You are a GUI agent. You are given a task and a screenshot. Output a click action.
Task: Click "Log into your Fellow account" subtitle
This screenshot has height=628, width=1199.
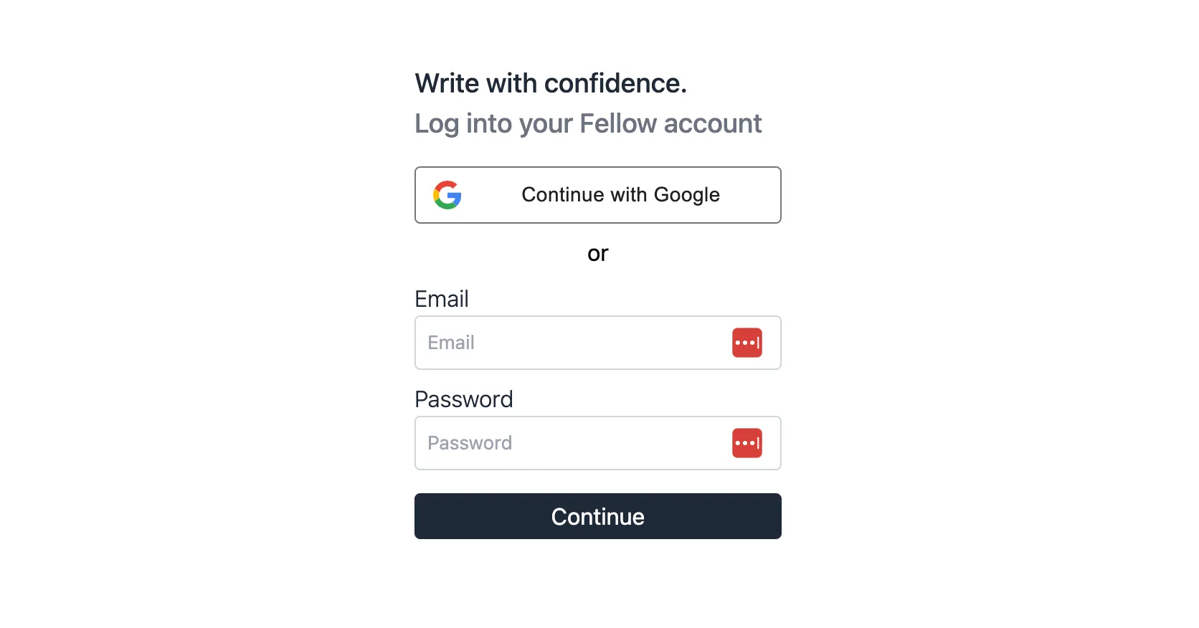tap(588, 123)
